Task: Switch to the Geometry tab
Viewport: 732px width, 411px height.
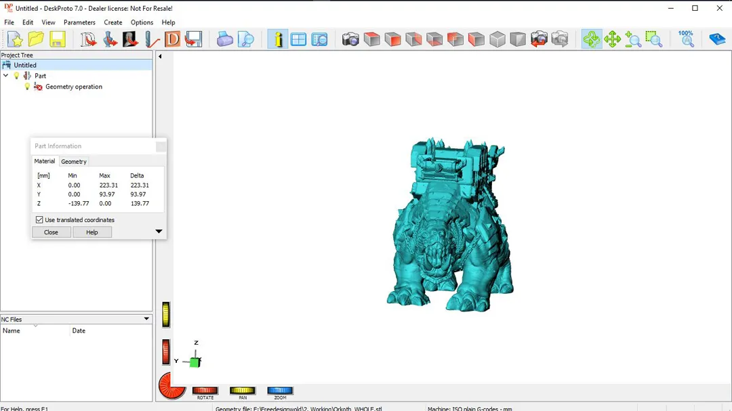Action: (74, 161)
